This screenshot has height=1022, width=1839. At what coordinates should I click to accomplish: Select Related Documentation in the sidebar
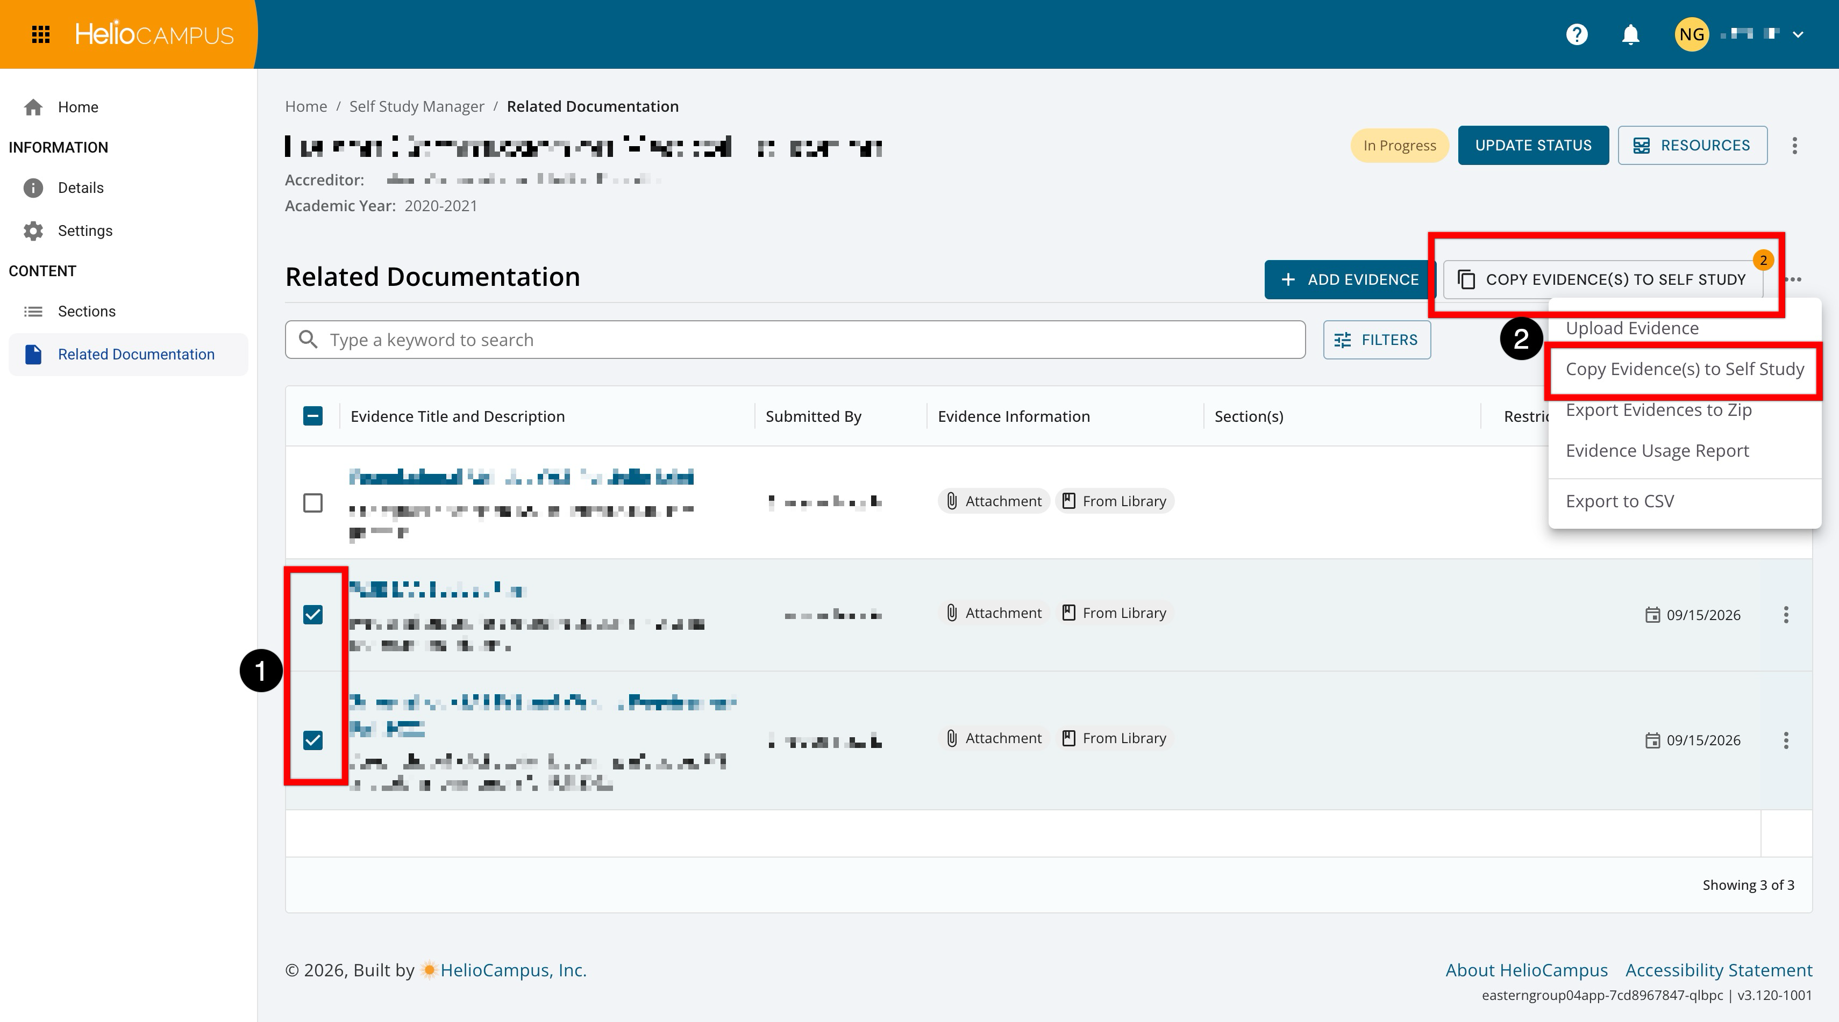[x=129, y=355]
